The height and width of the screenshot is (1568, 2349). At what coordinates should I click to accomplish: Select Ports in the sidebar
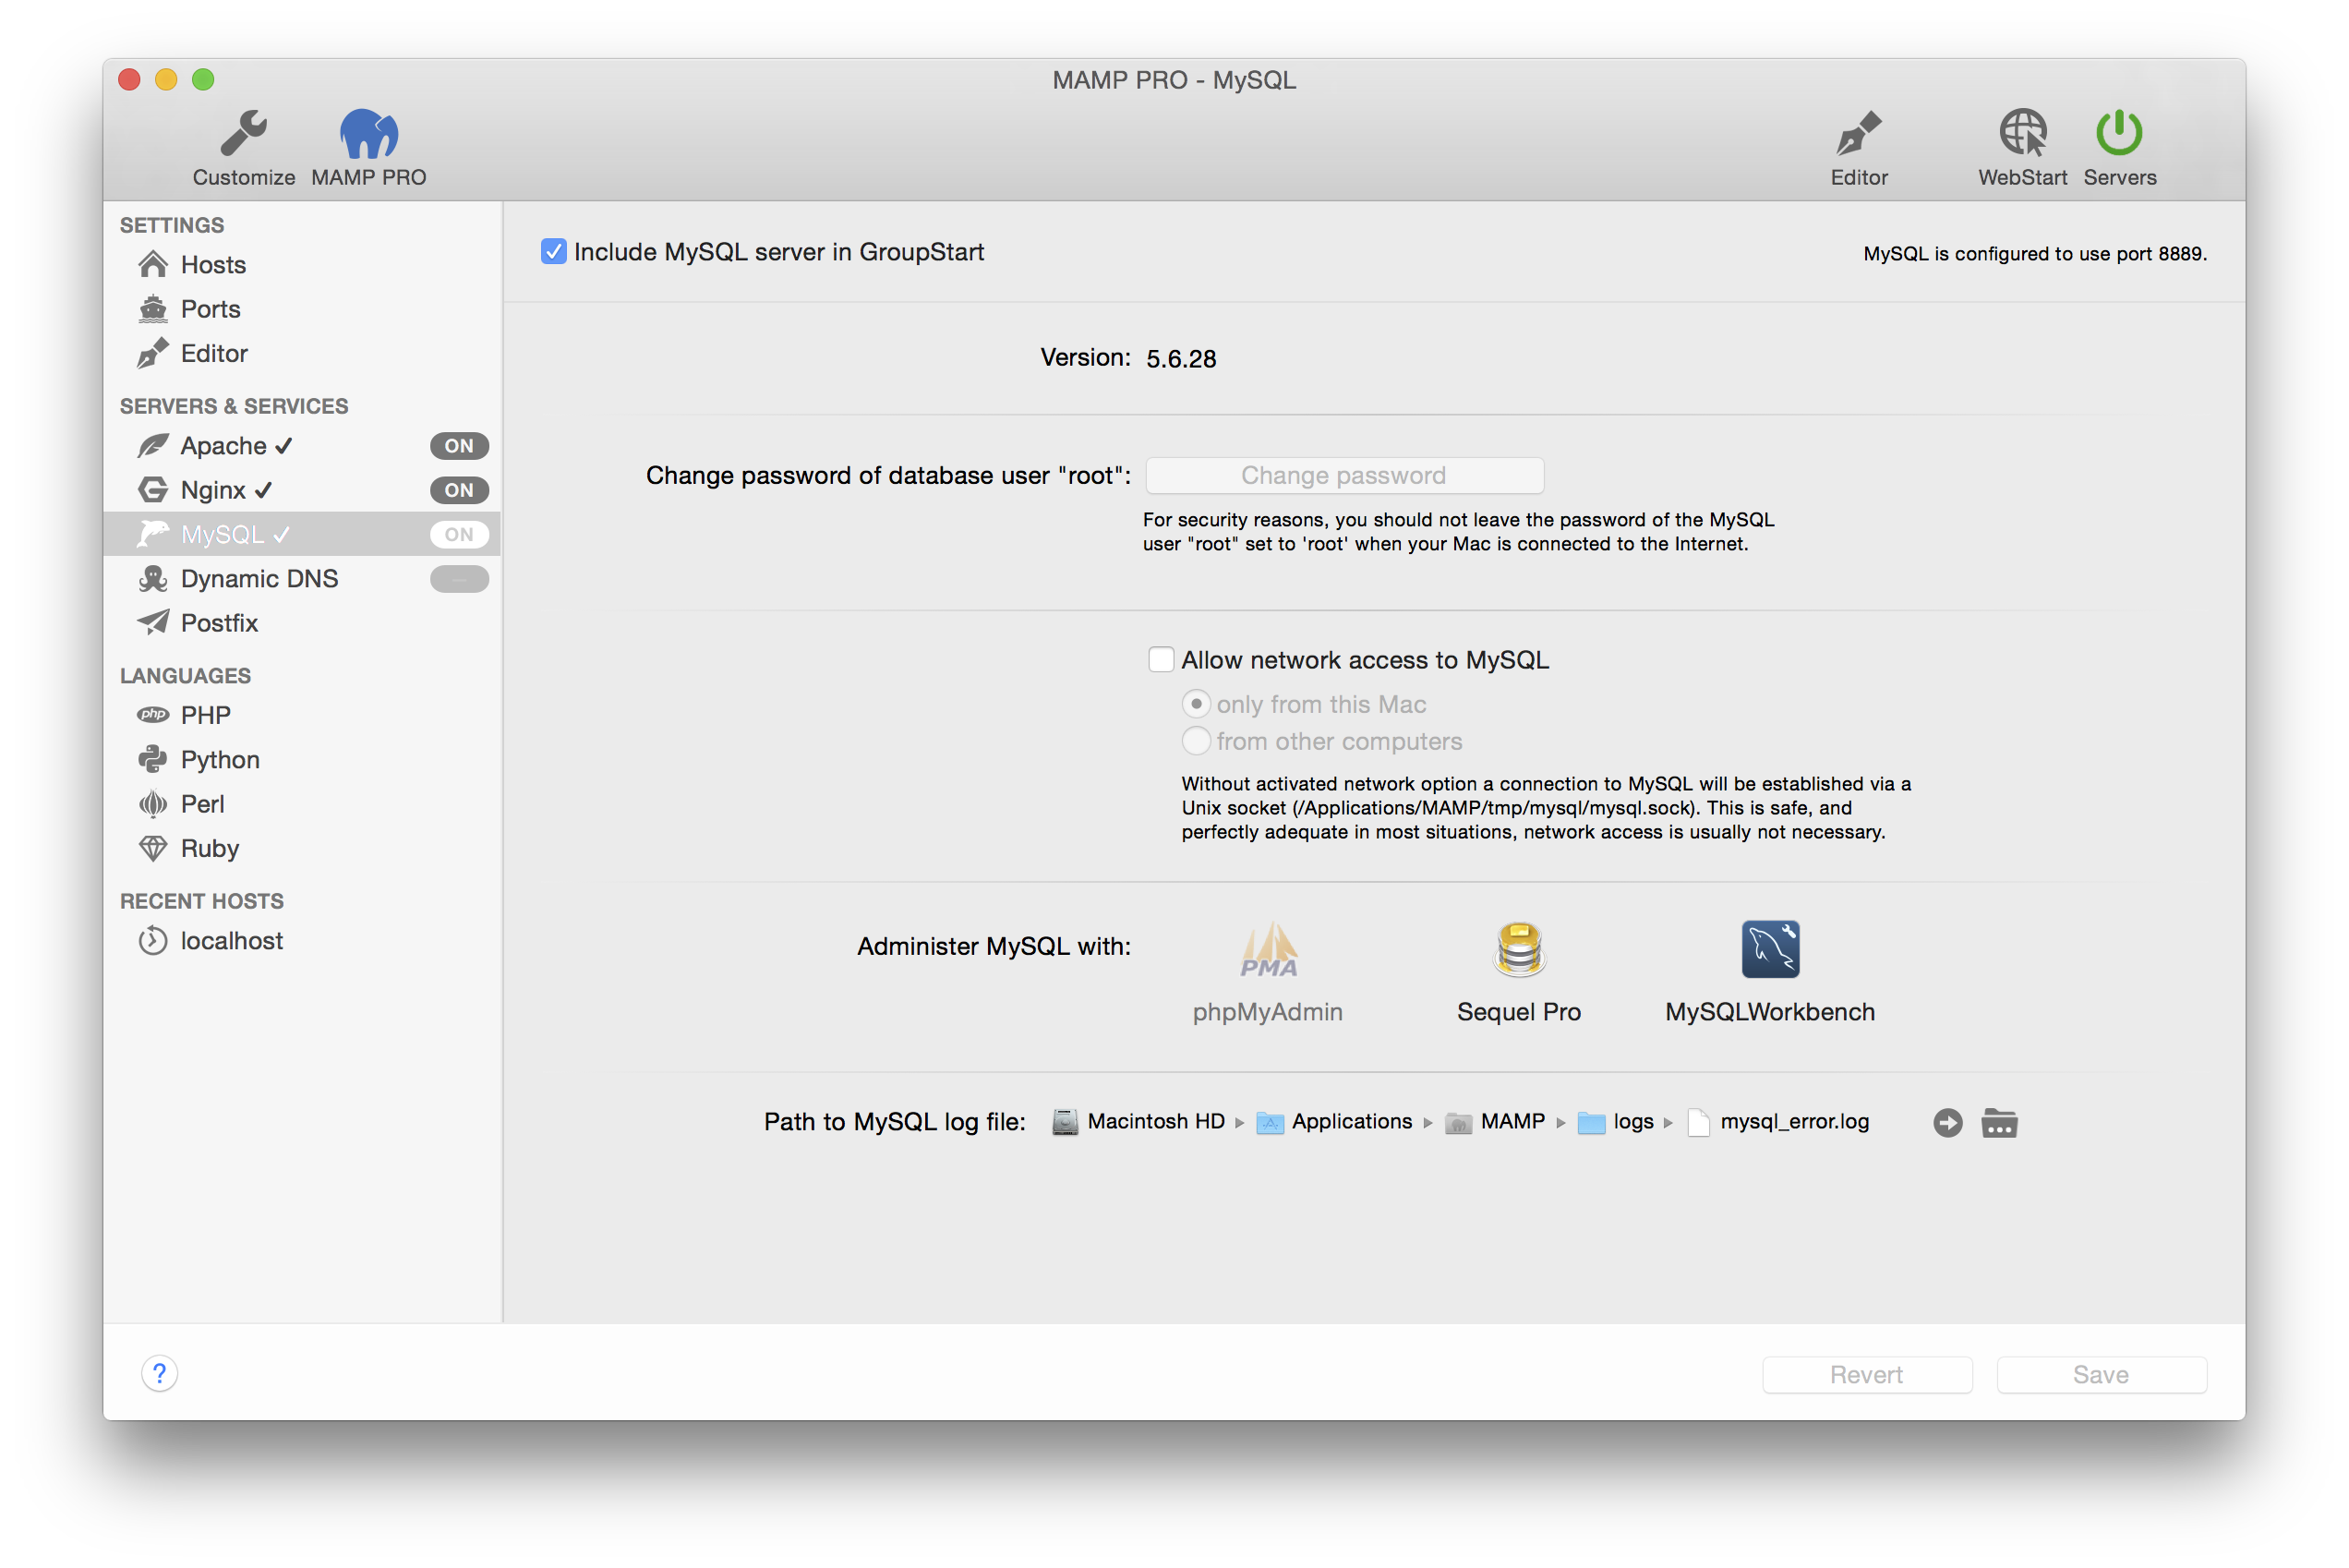point(301,309)
